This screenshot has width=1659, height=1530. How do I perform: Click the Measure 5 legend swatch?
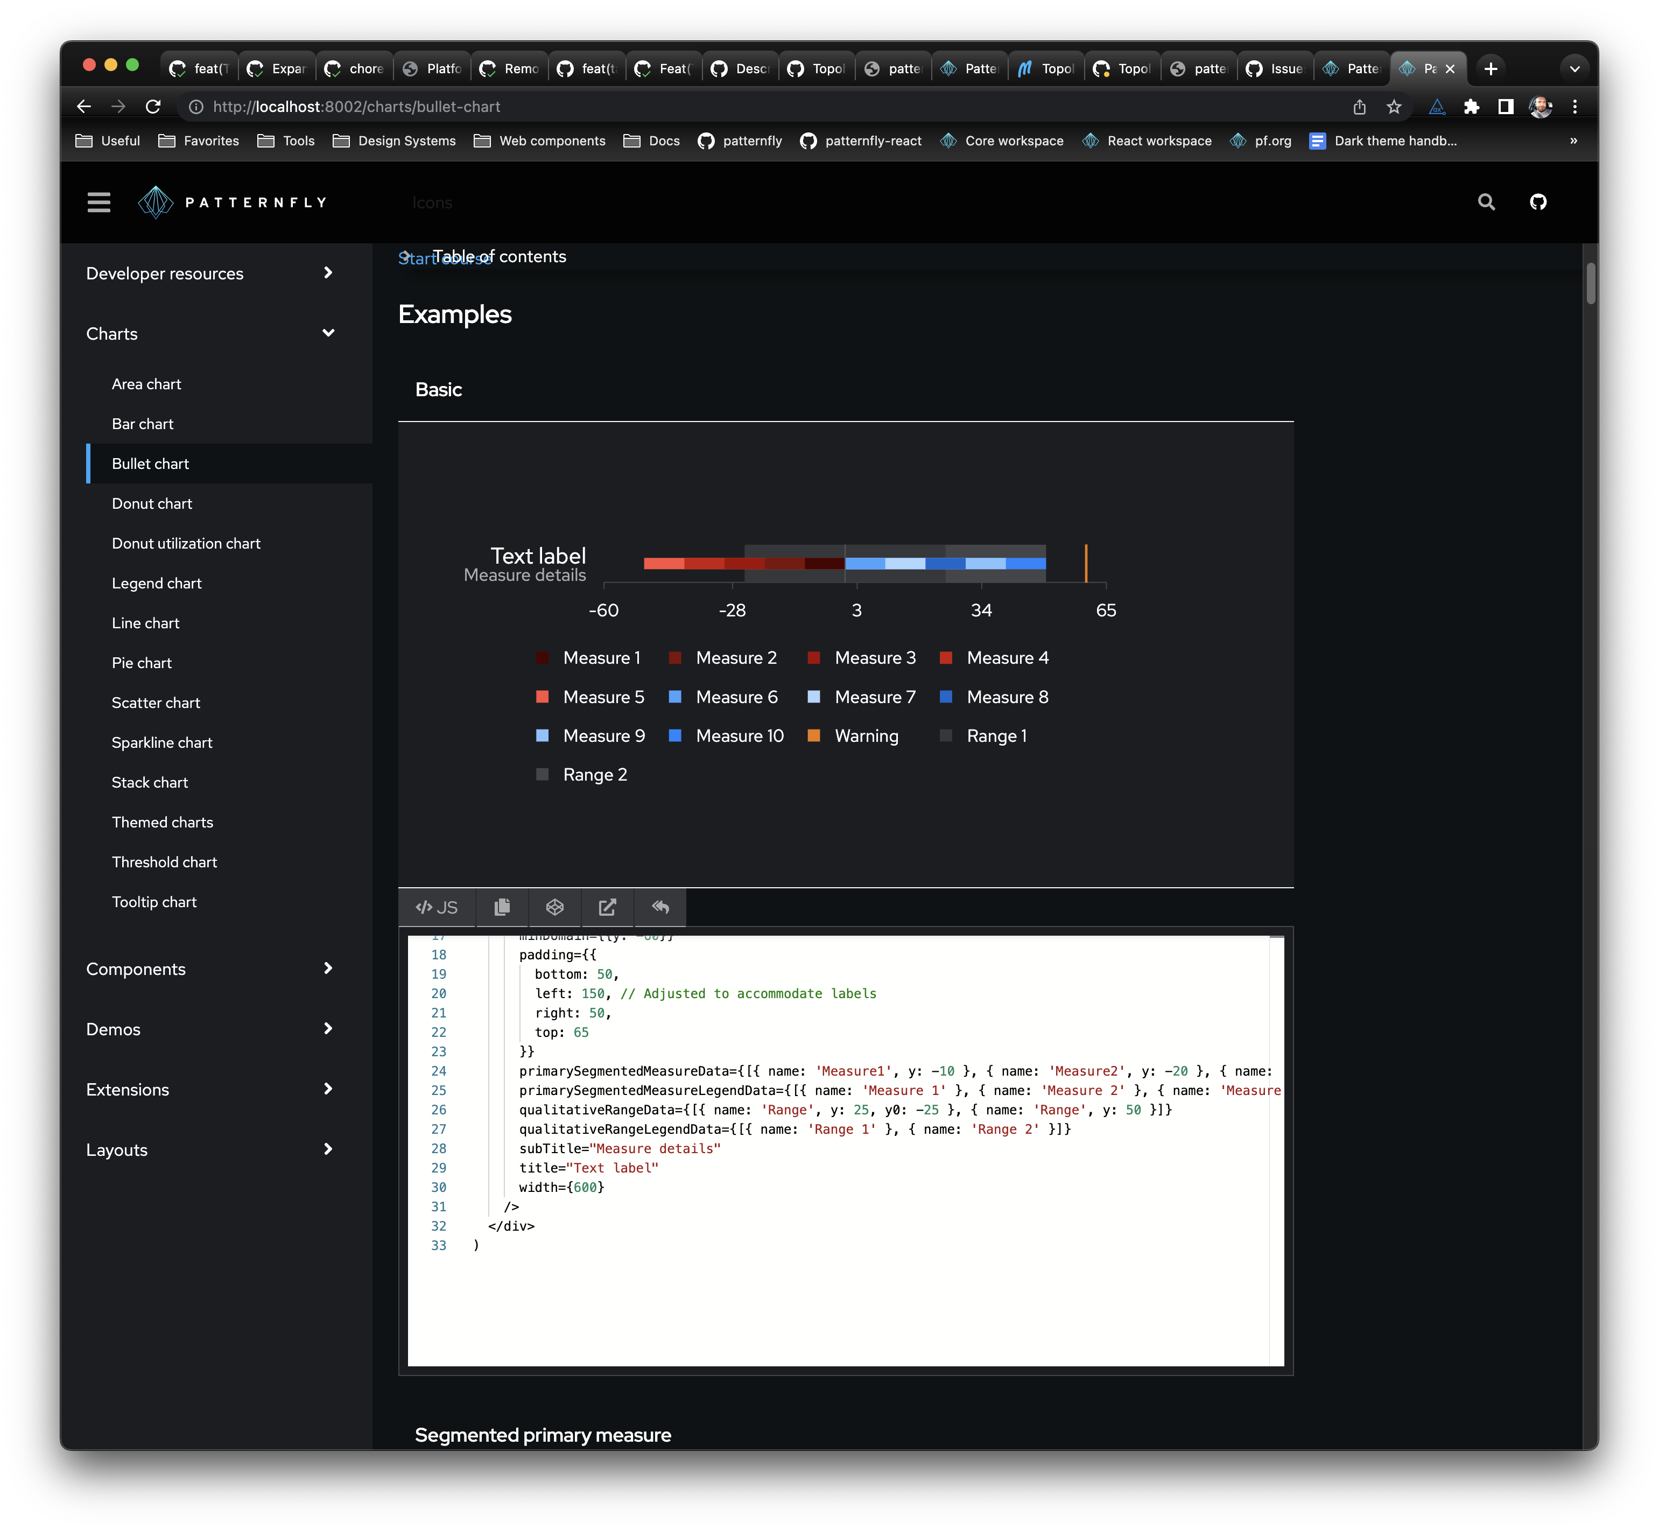[542, 697]
